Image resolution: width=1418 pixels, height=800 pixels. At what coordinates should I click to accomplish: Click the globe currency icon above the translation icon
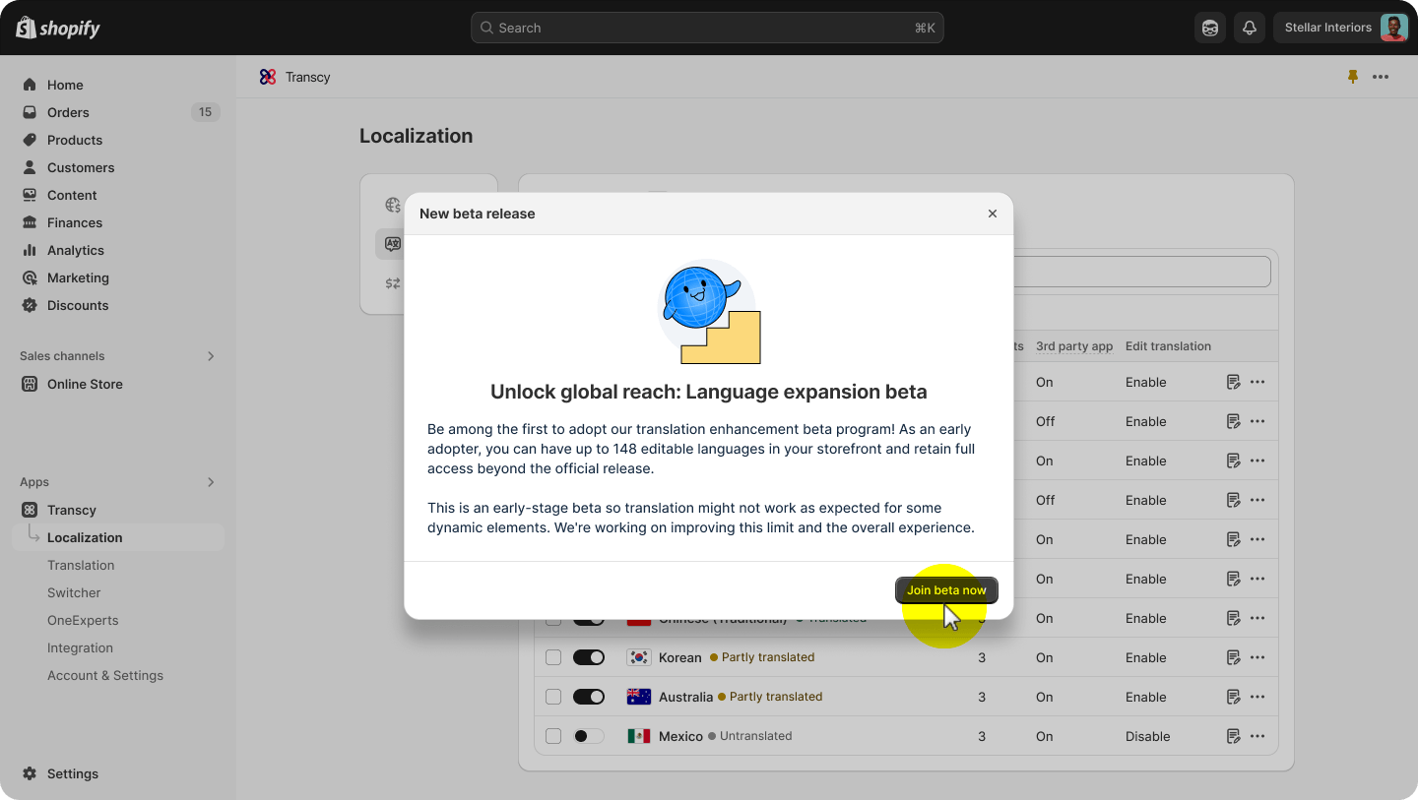[392, 205]
